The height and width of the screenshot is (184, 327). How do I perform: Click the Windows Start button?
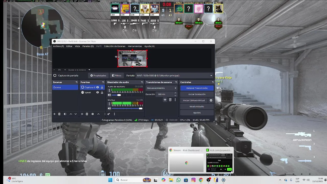[x=110, y=180]
